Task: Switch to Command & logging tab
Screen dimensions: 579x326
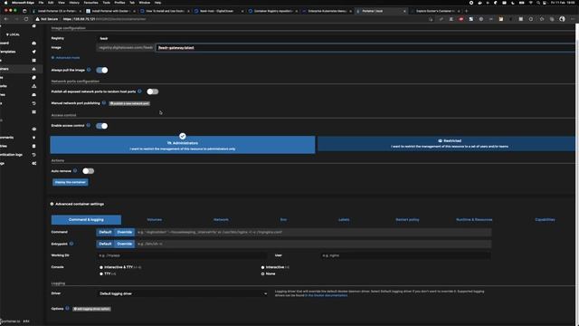Action: 86,219
